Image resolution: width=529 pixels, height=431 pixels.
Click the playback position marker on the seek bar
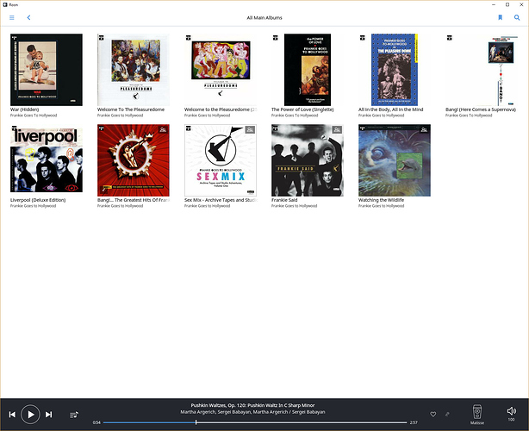[x=196, y=422]
